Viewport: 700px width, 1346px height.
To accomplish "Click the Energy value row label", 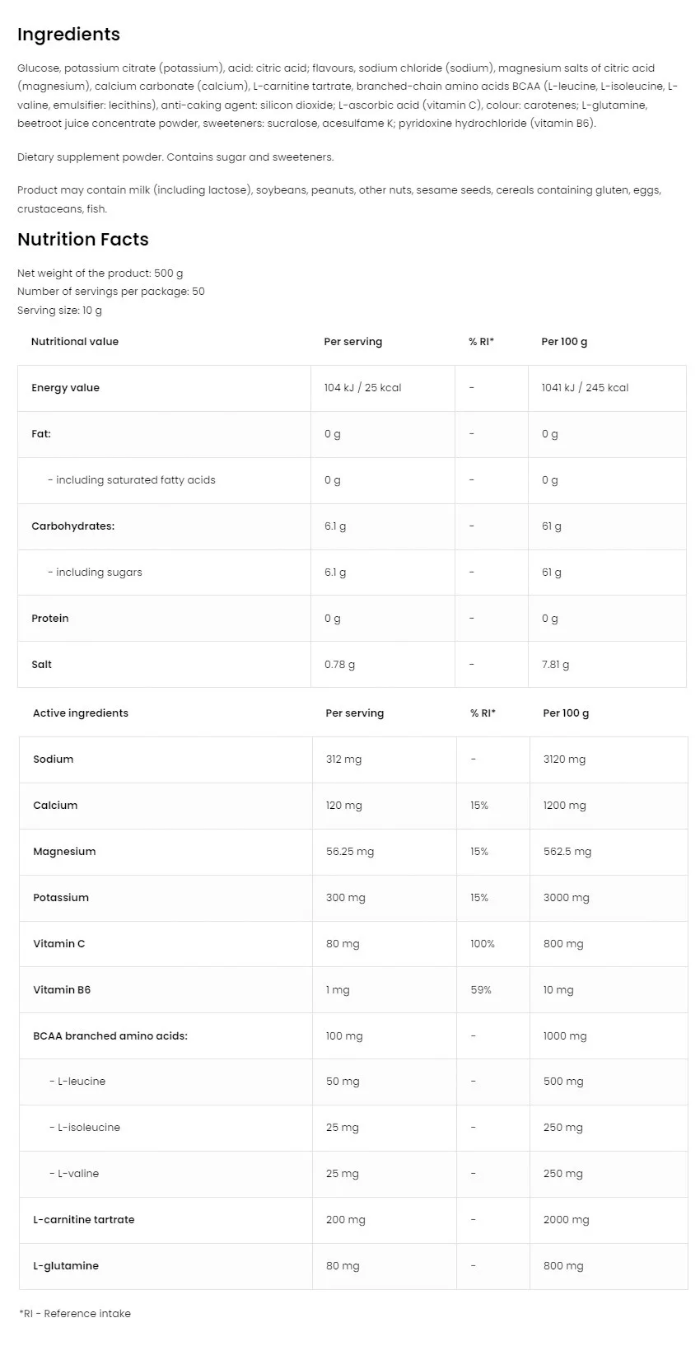I will click(x=65, y=388).
